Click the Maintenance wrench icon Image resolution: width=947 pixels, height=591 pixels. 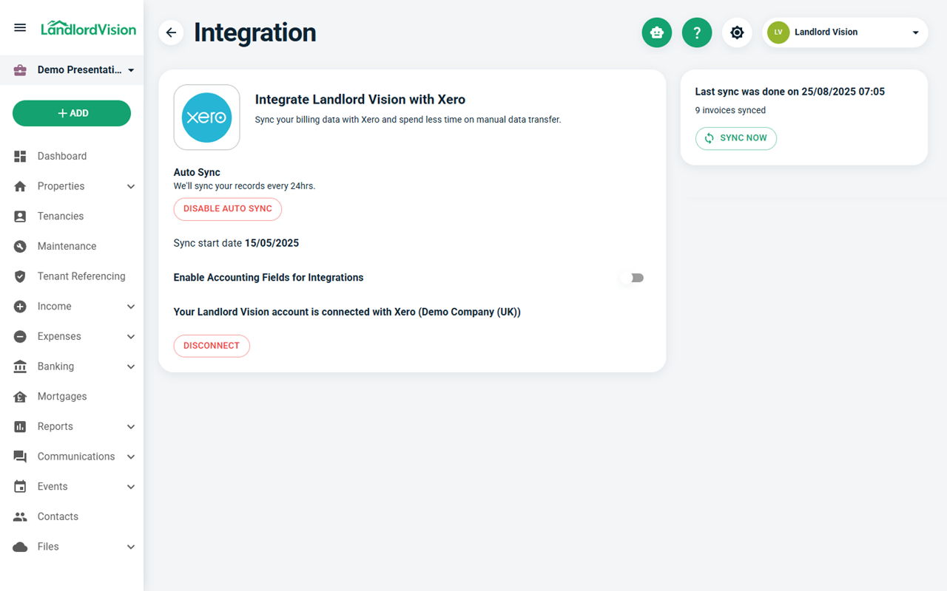click(20, 246)
